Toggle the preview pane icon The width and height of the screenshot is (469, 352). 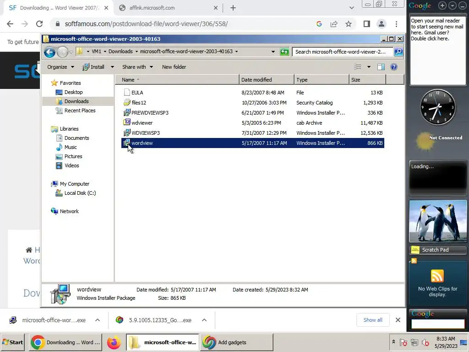click(381, 67)
